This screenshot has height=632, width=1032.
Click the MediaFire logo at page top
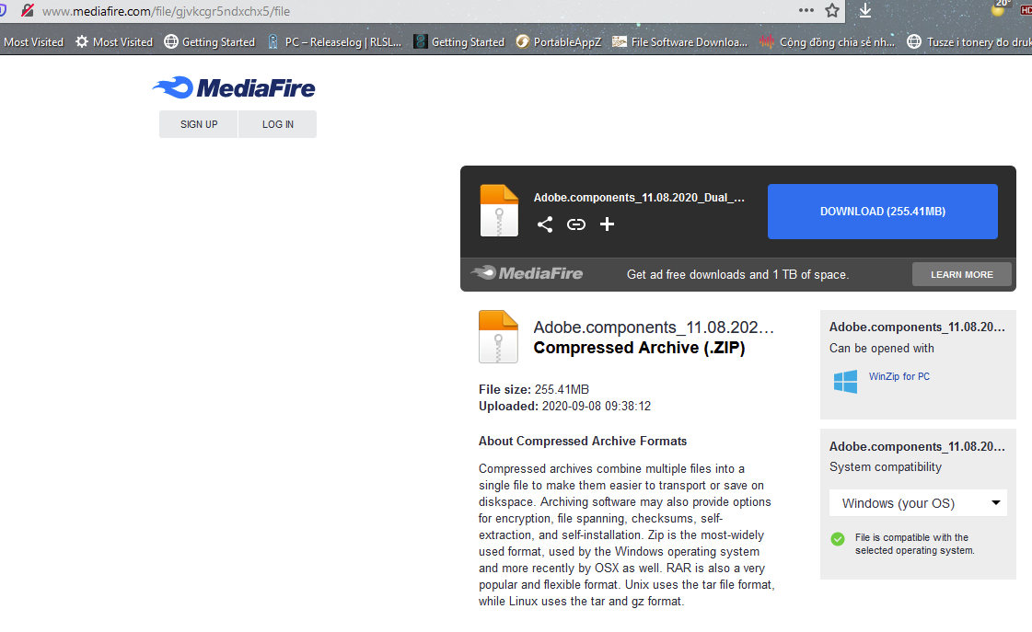click(234, 88)
